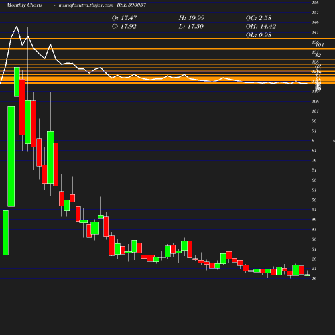This screenshot has height=335, width=335.
Task: Click the 'OC: 2.58' reading
Action: (259, 18)
